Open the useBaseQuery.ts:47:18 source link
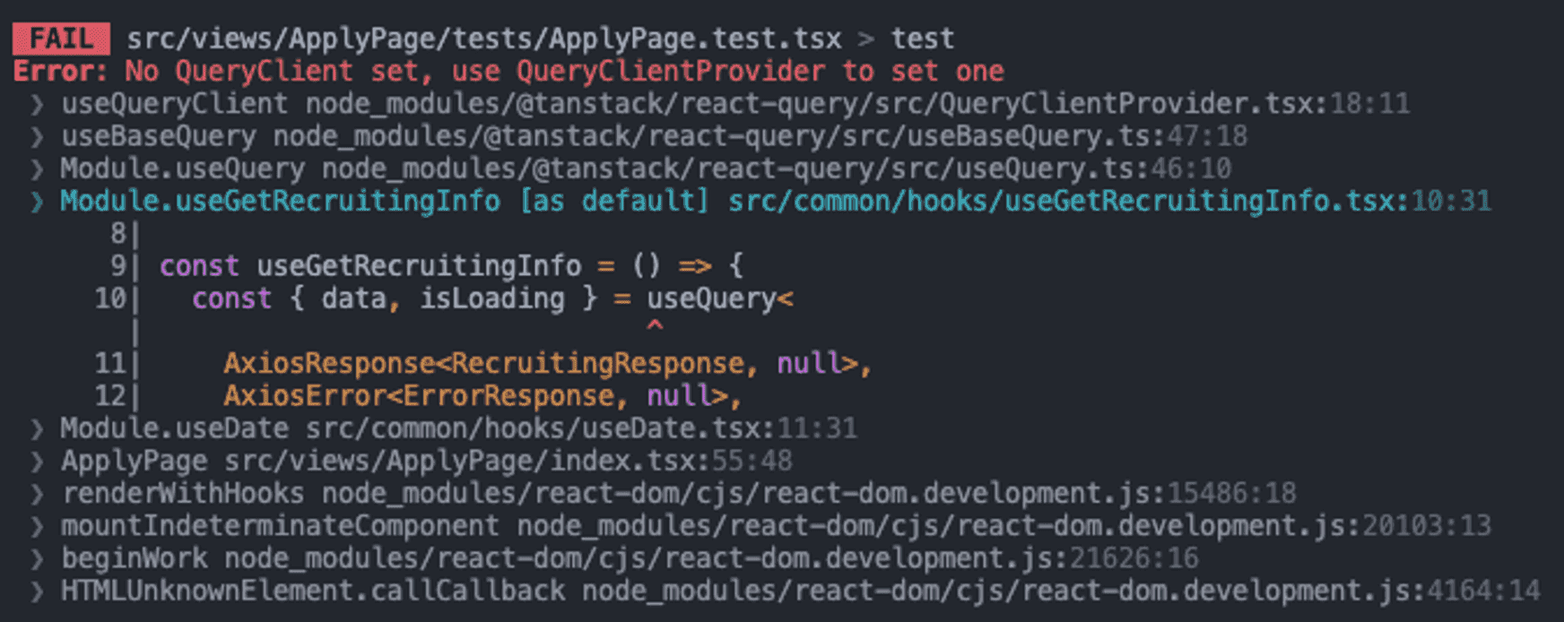The height and width of the screenshot is (622, 1564). (760, 136)
